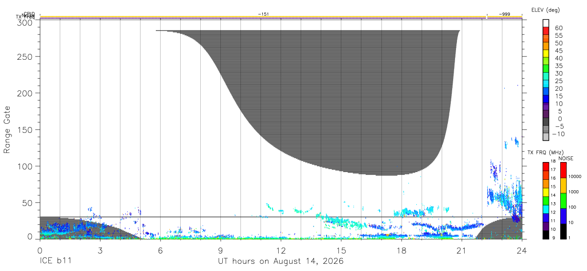Click the 55 label on ELEV scale
This screenshot has width=587, height=271.
(559, 35)
